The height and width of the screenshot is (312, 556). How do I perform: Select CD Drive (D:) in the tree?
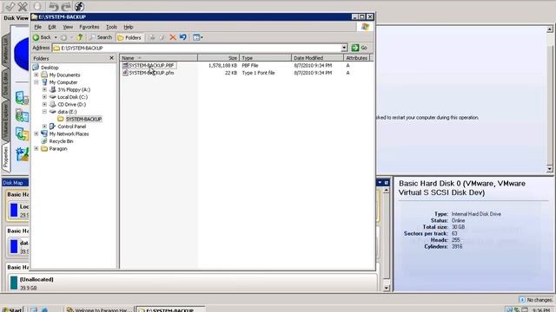71,104
